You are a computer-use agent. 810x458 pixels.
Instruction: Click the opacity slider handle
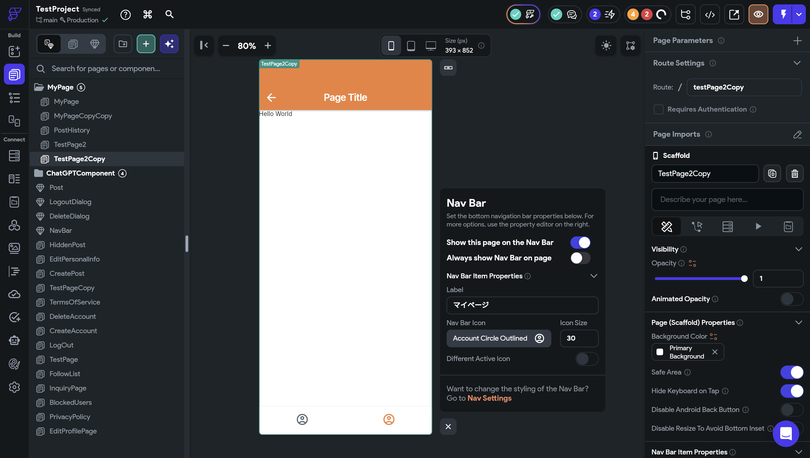[744, 279]
